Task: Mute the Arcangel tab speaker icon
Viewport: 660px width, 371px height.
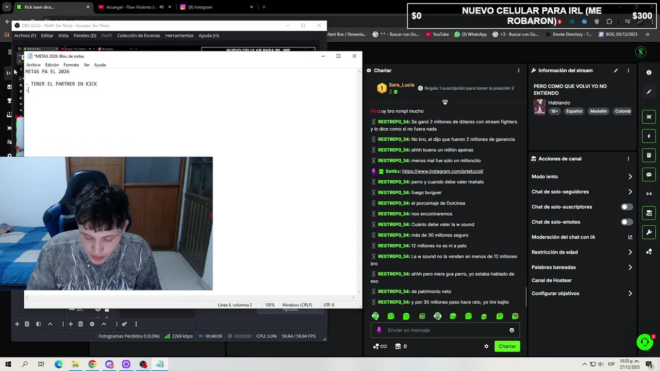Action: (x=161, y=7)
